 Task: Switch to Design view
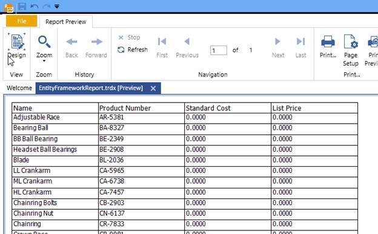coord(16,46)
